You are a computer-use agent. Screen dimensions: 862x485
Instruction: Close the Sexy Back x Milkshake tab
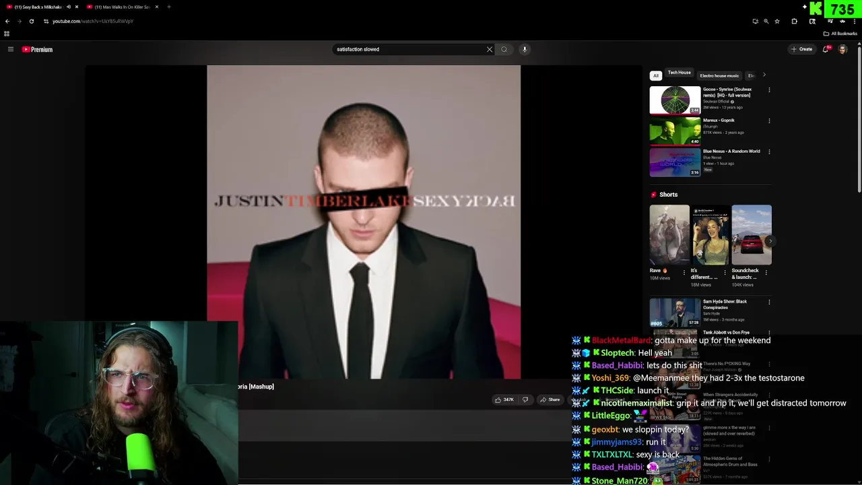pyautogui.click(x=77, y=7)
